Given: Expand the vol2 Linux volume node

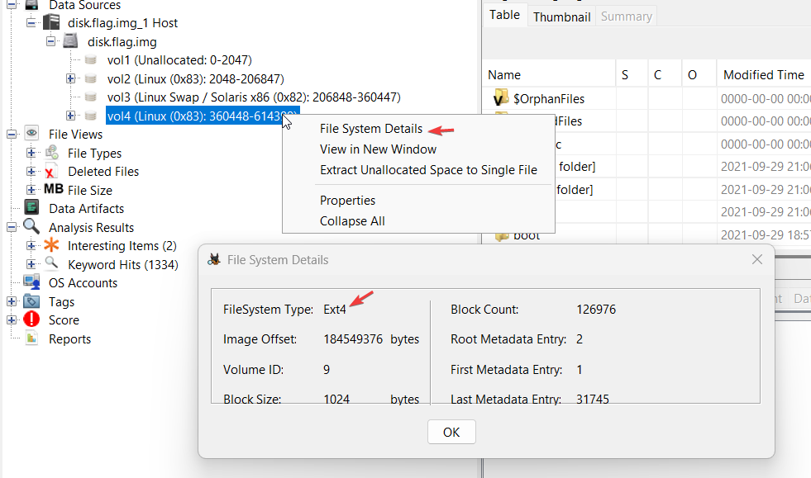Looking at the screenshot, I should click(70, 78).
